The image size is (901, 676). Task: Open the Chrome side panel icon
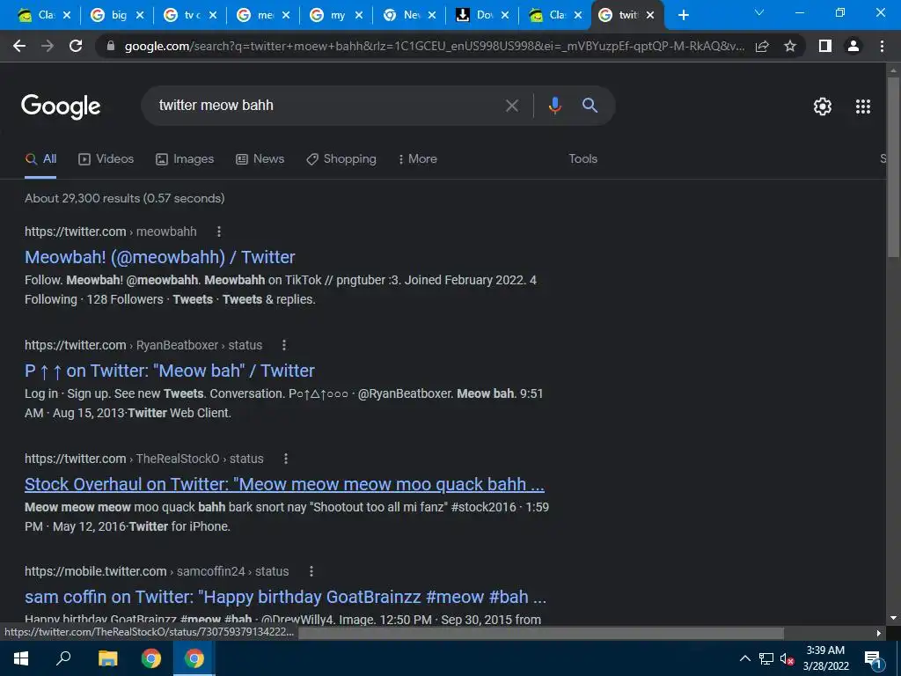point(825,46)
